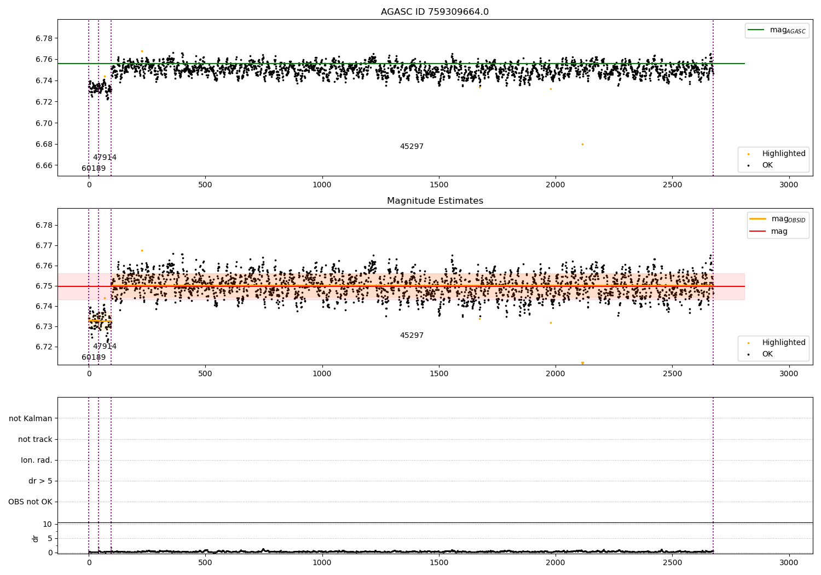Select the red mag legend entry
The width and height of the screenshot is (821, 575).
[768, 231]
